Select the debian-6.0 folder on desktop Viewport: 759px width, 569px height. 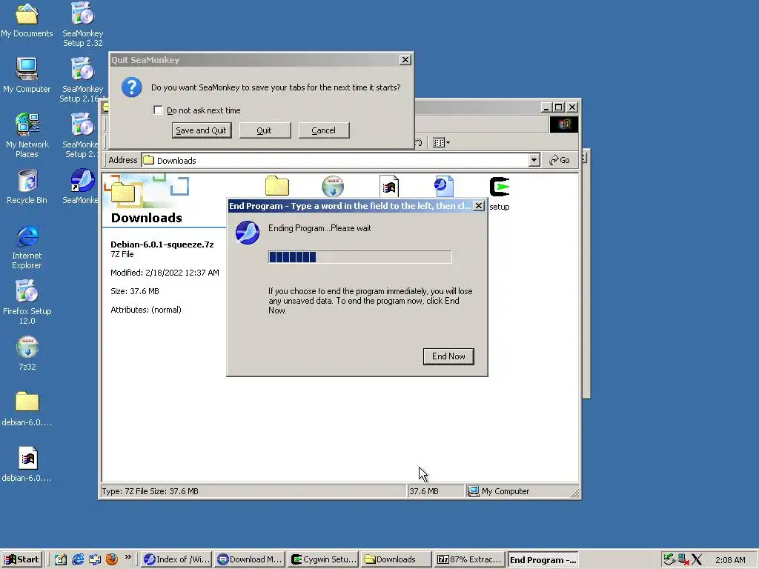point(27,409)
